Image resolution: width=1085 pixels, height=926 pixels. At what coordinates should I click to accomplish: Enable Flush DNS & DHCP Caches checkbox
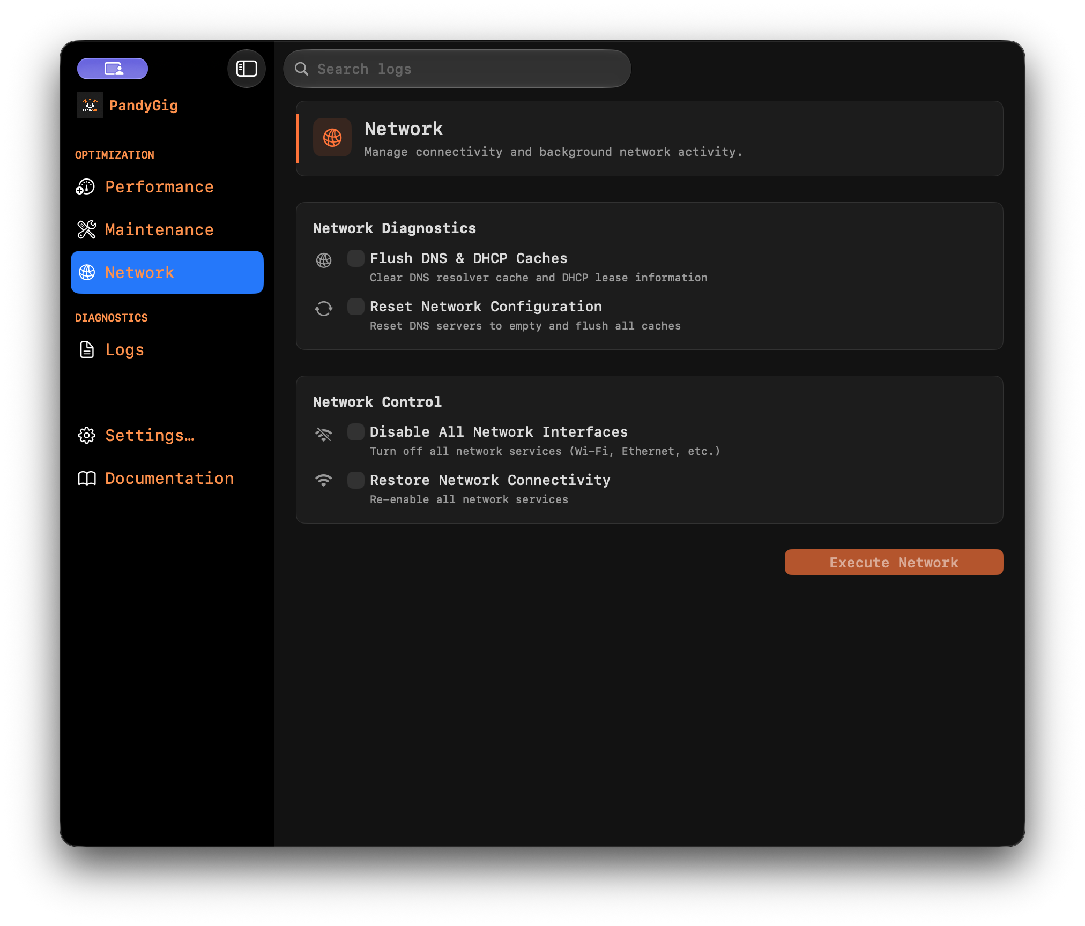(356, 258)
